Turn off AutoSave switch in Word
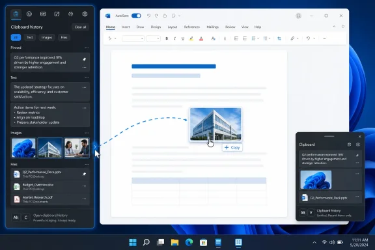 click(136, 16)
